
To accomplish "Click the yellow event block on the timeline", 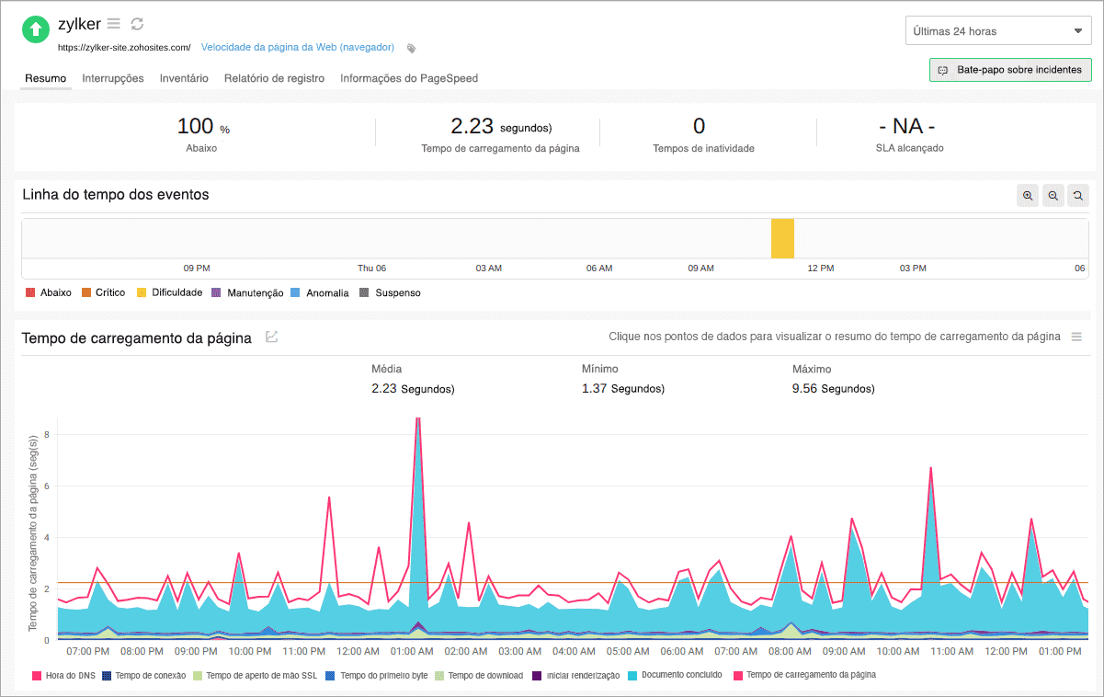I will pos(782,238).
